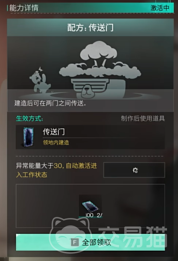Screen dimensions: 178x261
Task: Select the portal door item icon
Action: click(28, 137)
